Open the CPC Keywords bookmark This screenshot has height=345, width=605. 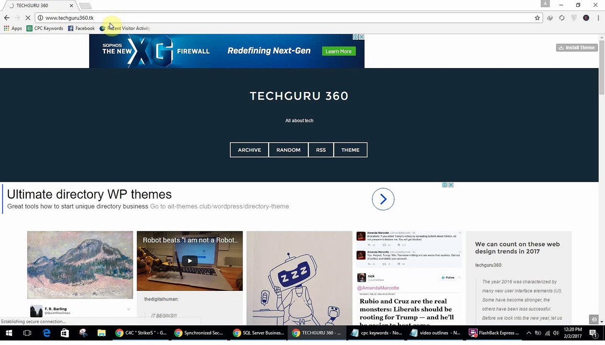coord(45,28)
